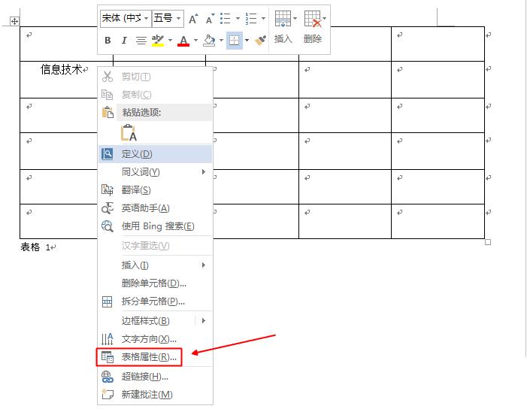The image size is (527, 418).
Task: Apply red font color
Action: tap(183, 41)
